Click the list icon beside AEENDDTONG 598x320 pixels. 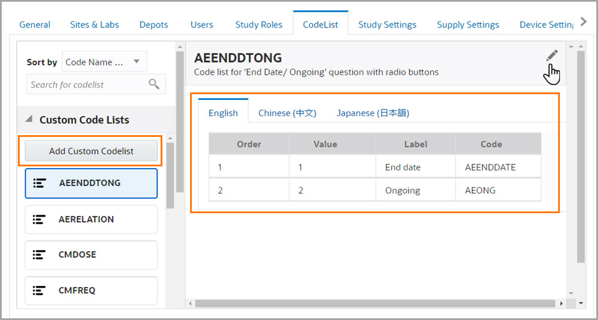click(x=39, y=183)
